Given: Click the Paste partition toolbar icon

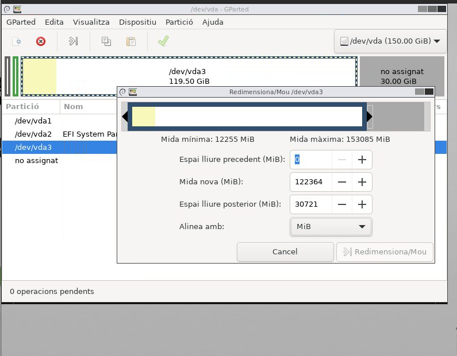Looking at the screenshot, I should pyautogui.click(x=131, y=41).
